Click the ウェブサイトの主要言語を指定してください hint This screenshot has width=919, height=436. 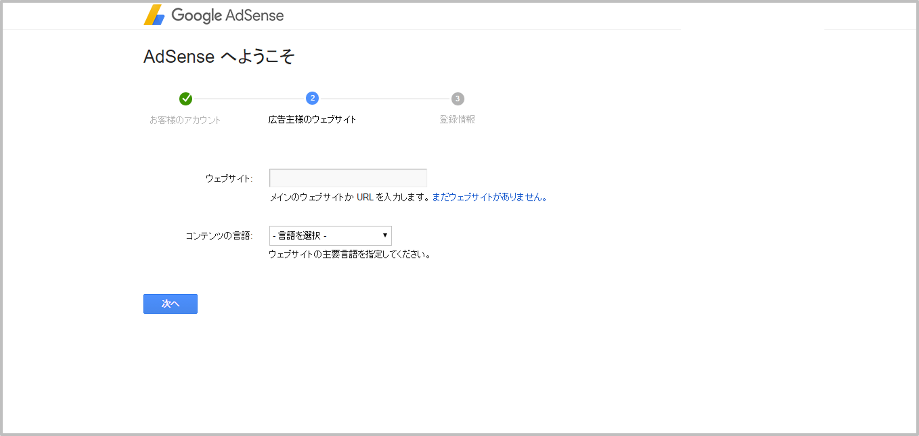pyautogui.click(x=350, y=254)
